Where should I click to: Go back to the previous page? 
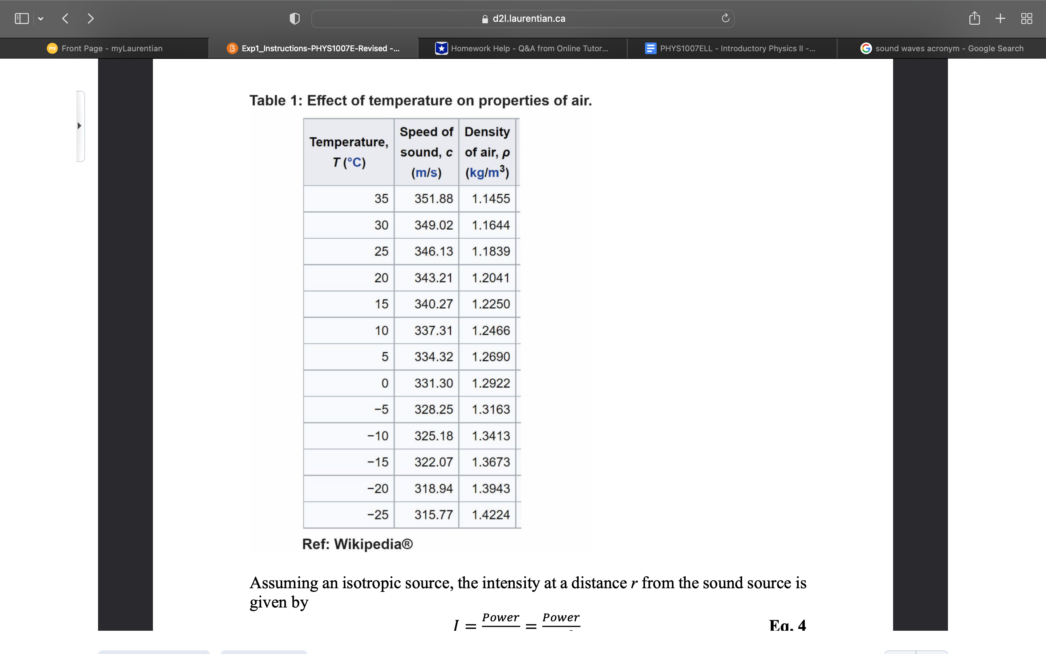click(x=65, y=19)
